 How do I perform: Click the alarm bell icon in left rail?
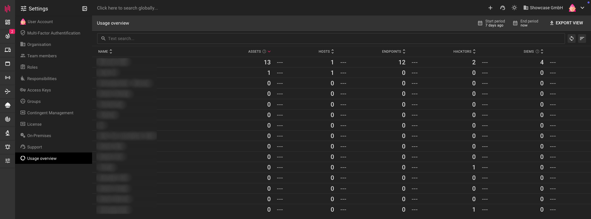click(8, 147)
